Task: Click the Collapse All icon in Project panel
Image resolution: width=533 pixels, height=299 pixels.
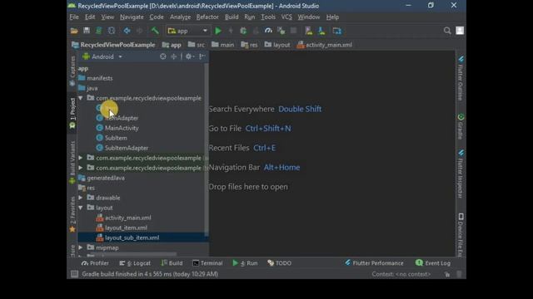Action: pos(174,56)
